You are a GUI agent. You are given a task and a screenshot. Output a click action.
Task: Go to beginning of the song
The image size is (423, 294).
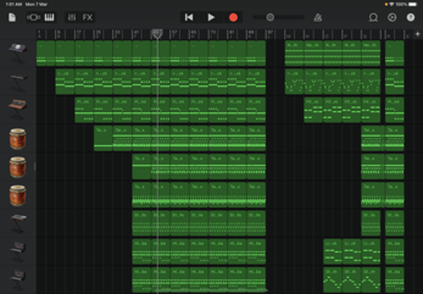[189, 17]
